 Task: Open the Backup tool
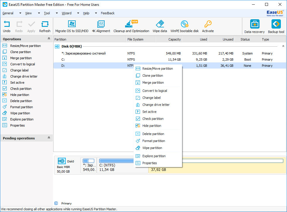(276, 27)
